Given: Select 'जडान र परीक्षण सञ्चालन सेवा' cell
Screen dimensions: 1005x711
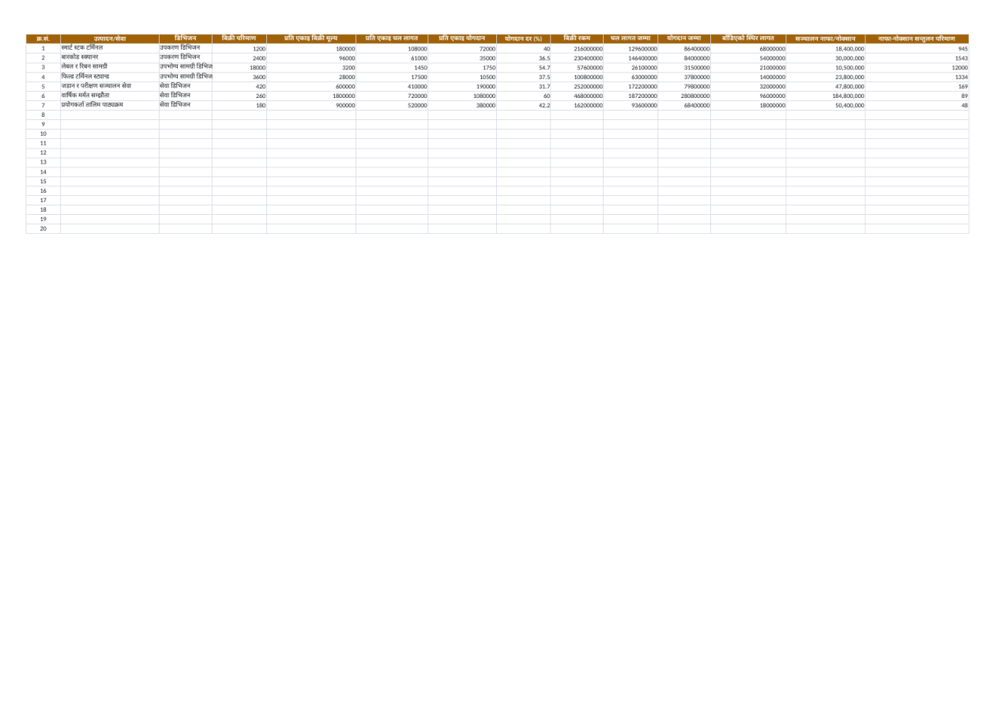Looking at the screenshot, I should [109, 87].
